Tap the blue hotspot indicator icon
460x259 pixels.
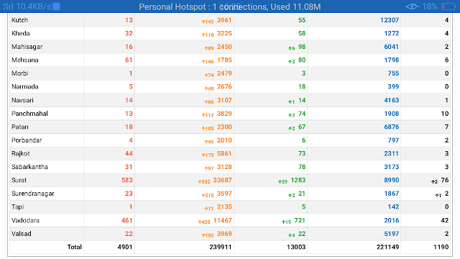click(56, 6)
